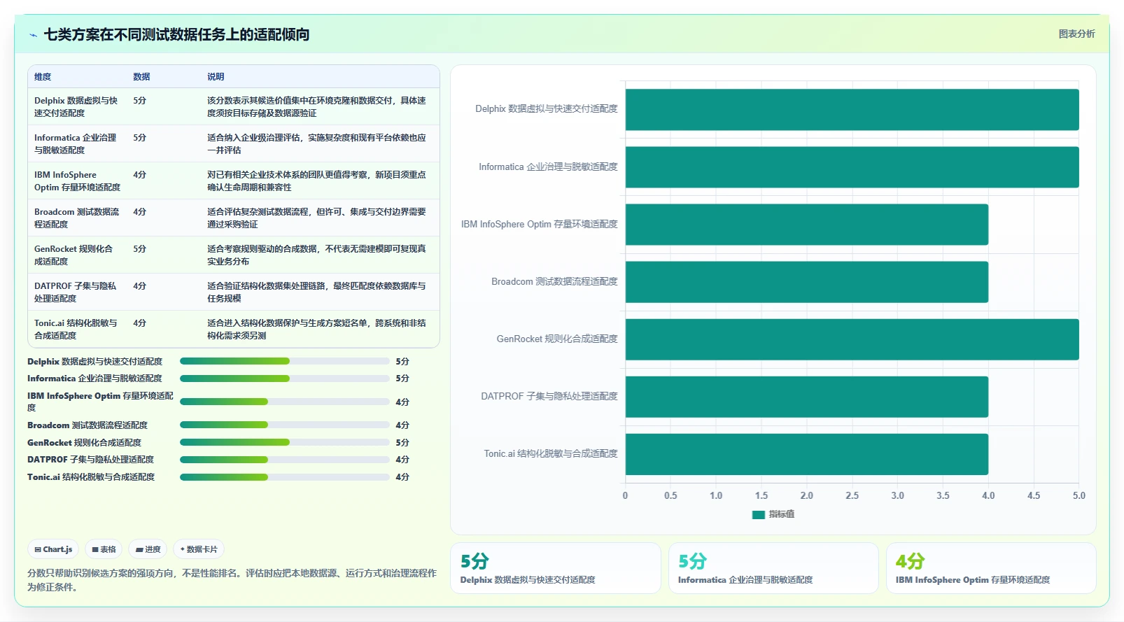The image size is (1124, 622).
Task: Click the 维度 column header
Action: point(43,77)
